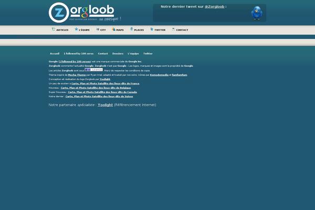Click the large Yoolight partner link
Screen dimensions: 315x210
click(x=106, y=105)
